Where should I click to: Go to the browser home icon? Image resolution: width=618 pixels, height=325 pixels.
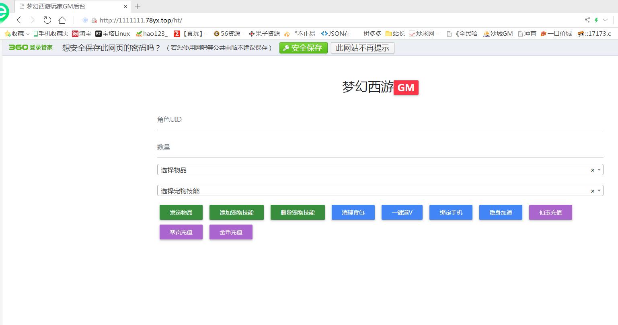[62, 20]
